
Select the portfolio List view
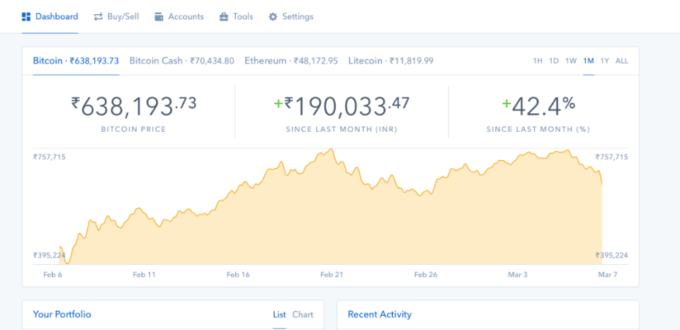pyautogui.click(x=279, y=314)
